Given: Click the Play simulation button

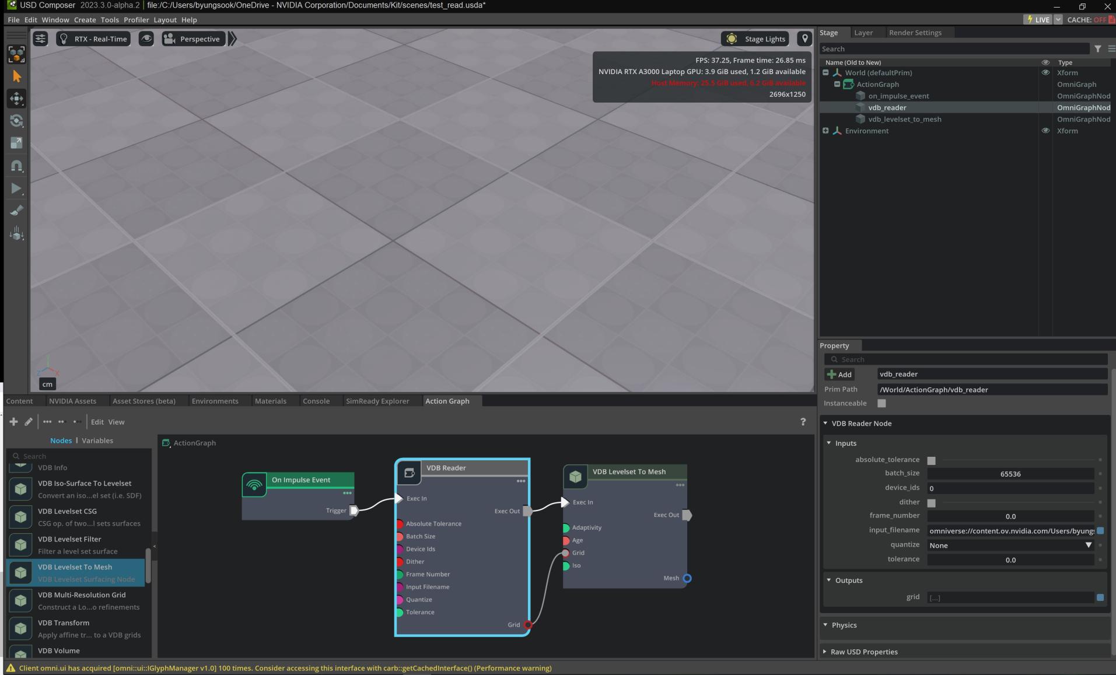Looking at the screenshot, I should click(x=16, y=188).
